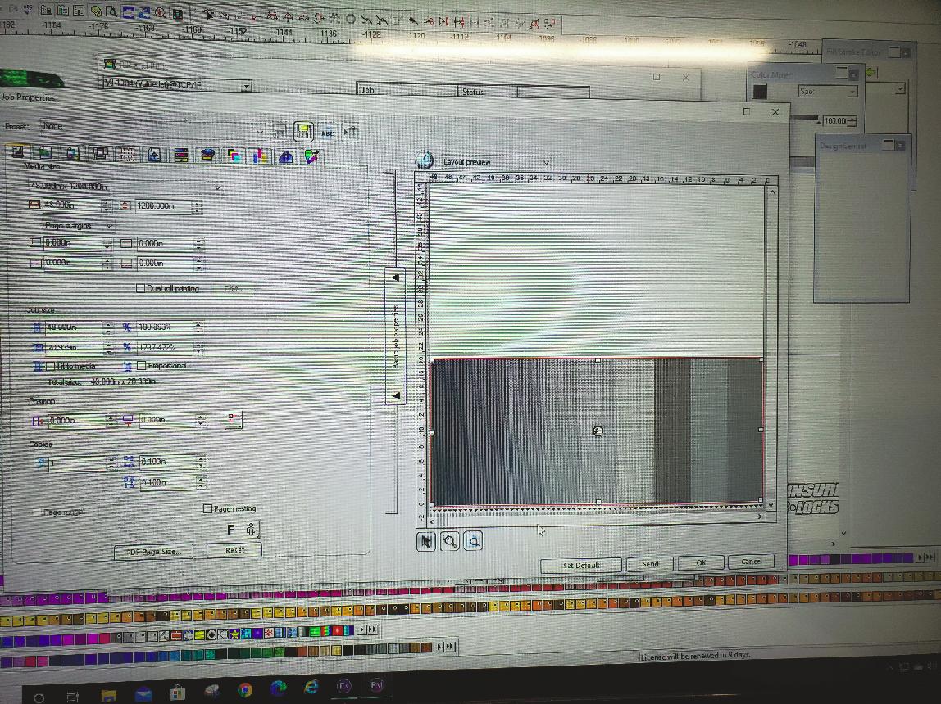Open File Explorer from the taskbar
This screenshot has width=941, height=704.
[109, 695]
